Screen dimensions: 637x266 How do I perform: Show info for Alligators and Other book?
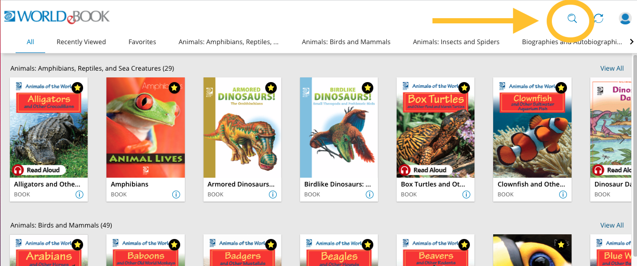point(79,195)
